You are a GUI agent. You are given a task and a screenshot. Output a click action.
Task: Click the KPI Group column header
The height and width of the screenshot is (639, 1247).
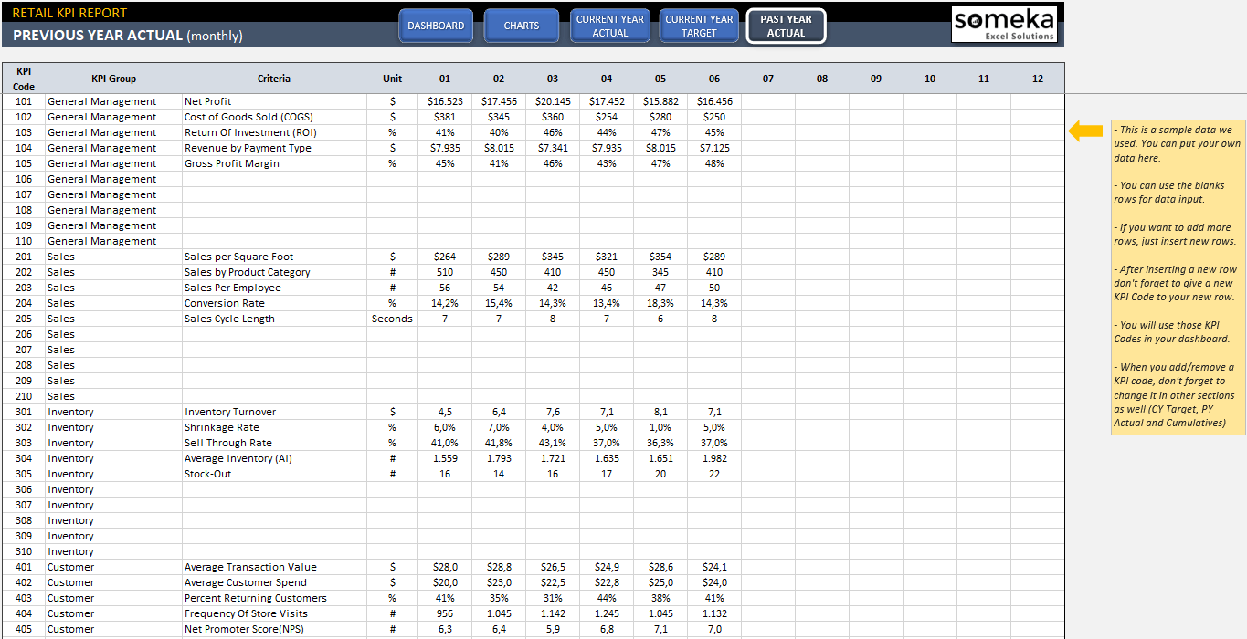[x=113, y=79]
